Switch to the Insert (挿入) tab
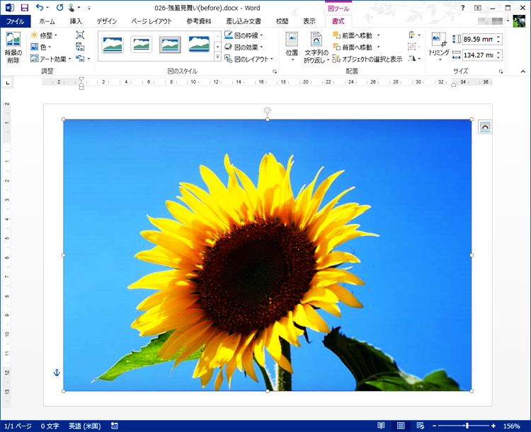 pos(76,21)
